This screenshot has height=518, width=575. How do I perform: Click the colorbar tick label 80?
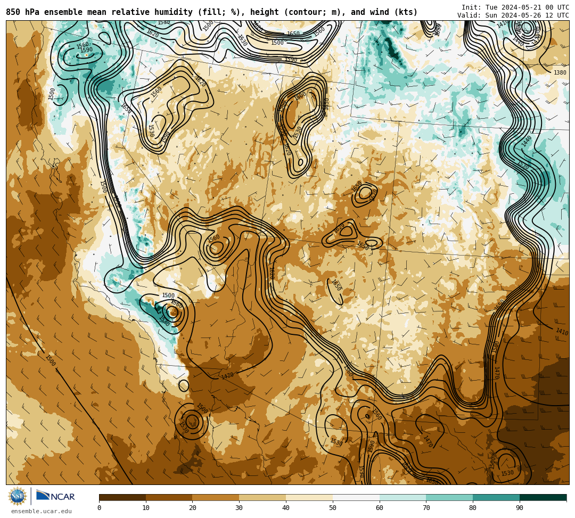(x=473, y=508)
